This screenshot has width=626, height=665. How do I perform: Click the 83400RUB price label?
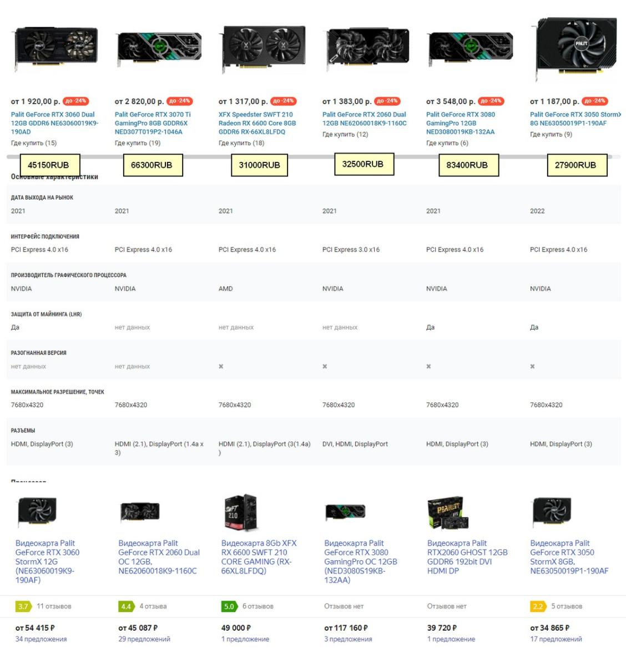tap(467, 165)
